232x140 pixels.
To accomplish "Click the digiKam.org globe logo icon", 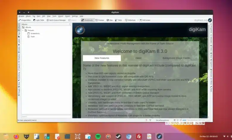I will click(x=210, y=20).
